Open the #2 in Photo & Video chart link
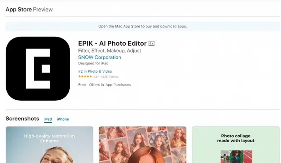Image resolution: width=281 pixels, height=163 pixels. point(95,71)
